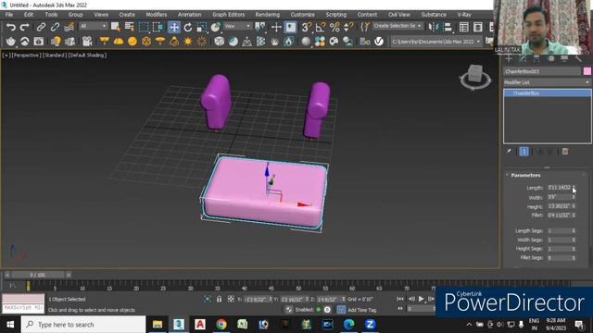Activate the Select Object tool
The image size is (593, 333).
pyautogui.click(x=115, y=27)
